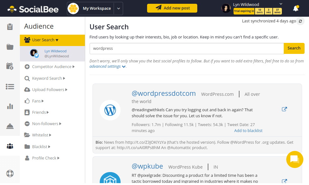Screen dimensions: 309x185
Task: Collapse the User Search menu
Action: pyautogui.click(x=52, y=40)
